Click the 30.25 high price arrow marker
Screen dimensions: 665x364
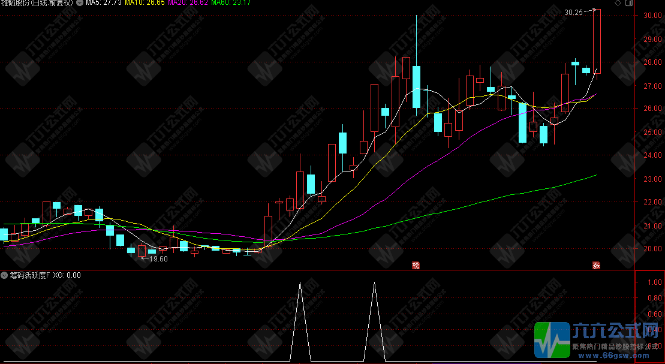tap(580, 11)
